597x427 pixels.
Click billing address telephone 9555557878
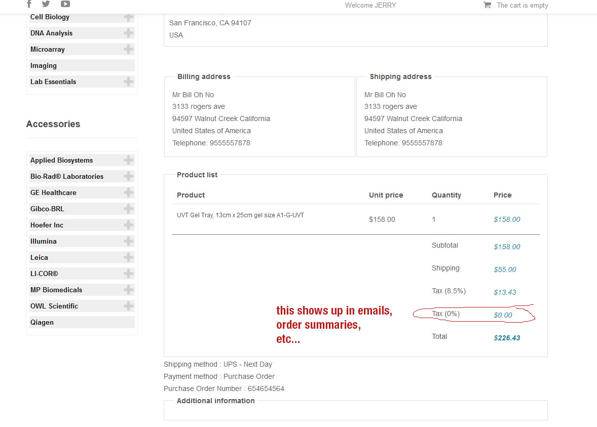[x=211, y=143]
